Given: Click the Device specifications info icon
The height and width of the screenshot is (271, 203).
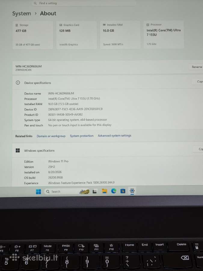Looking at the screenshot, I should [18, 83].
